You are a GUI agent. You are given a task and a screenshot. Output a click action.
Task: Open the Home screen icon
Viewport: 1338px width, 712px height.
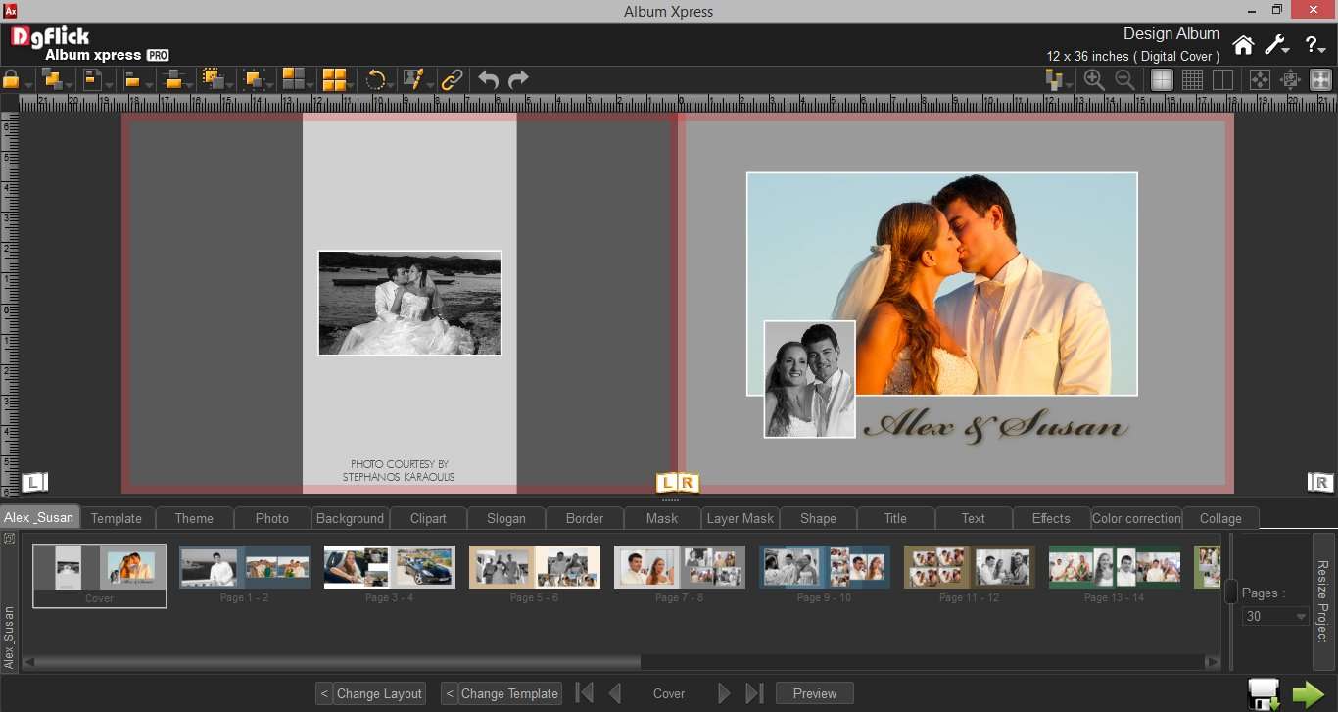click(x=1243, y=45)
